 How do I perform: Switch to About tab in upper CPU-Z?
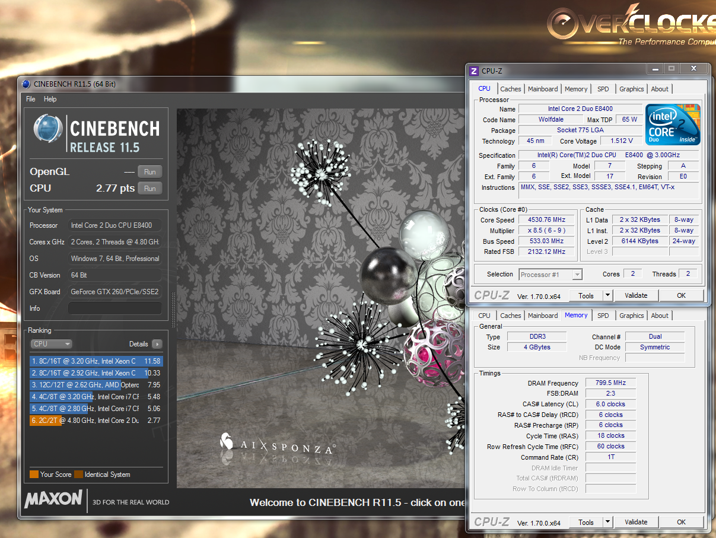pyautogui.click(x=660, y=89)
